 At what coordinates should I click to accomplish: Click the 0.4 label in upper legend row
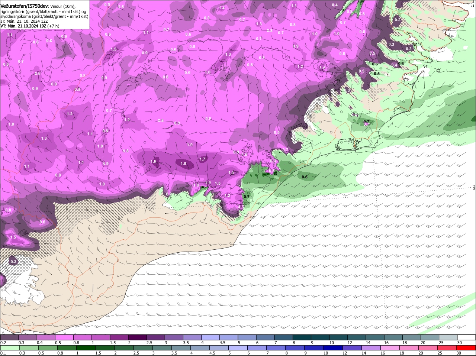(40, 343)
